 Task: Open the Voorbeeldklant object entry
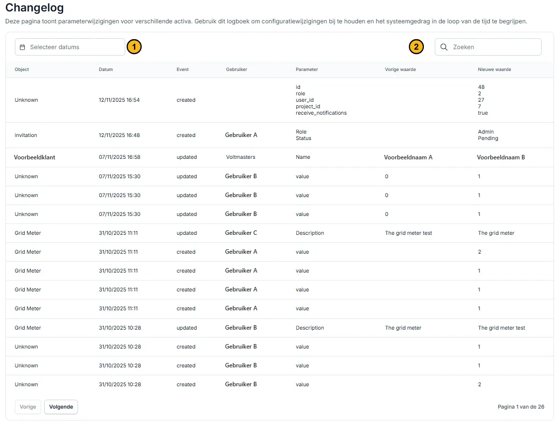click(34, 157)
